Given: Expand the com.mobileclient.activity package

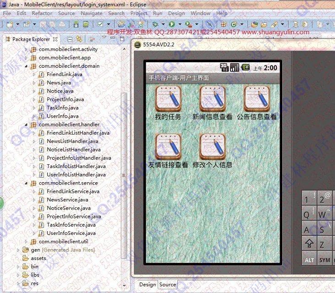Looking at the screenshot, I should [26, 49].
